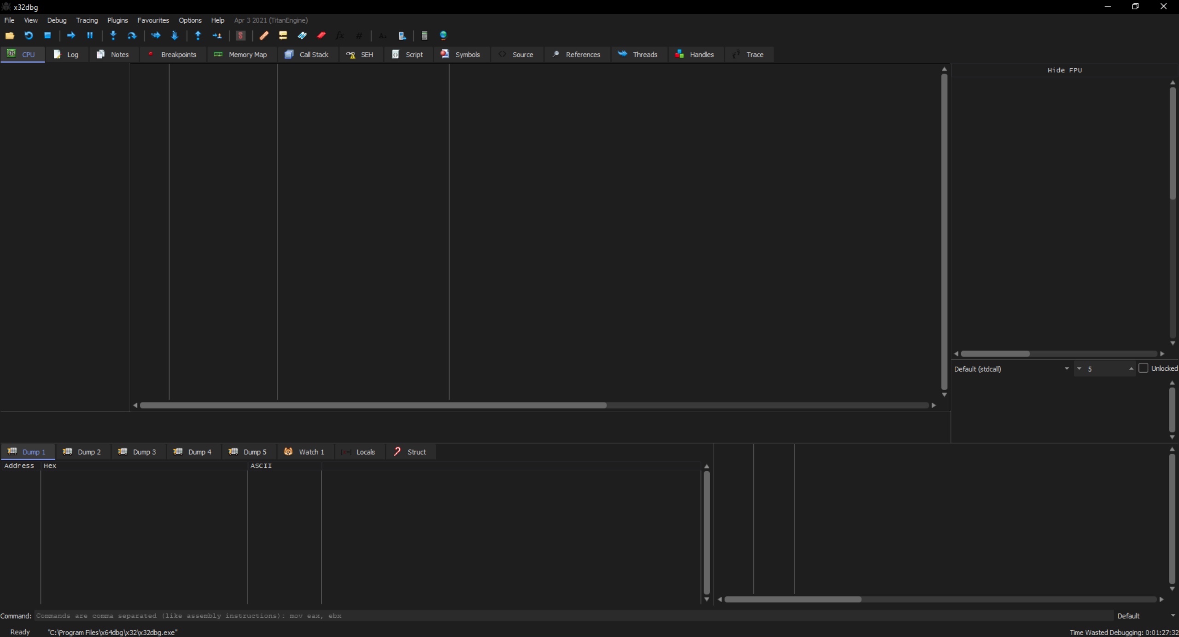Click the Run arrow icon
1179x637 pixels.
[x=71, y=35]
